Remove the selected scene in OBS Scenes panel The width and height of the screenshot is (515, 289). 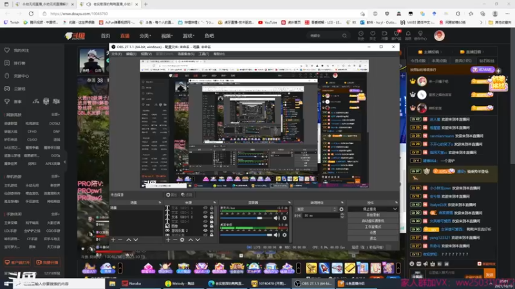(120, 240)
